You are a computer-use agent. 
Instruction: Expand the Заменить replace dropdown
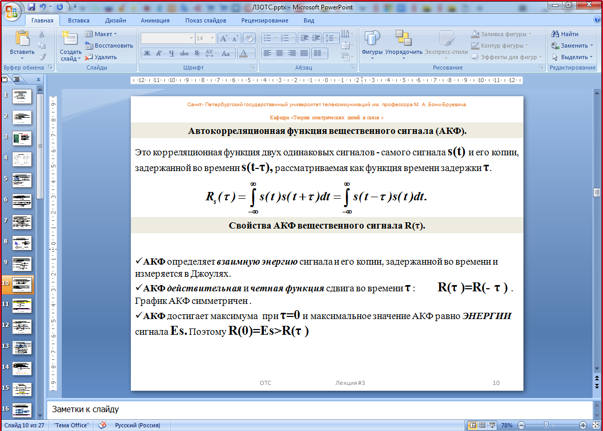[x=591, y=46]
